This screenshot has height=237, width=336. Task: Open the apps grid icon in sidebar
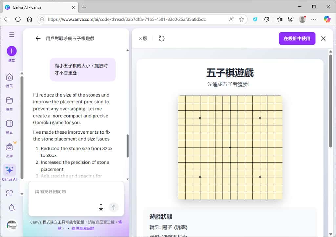[x=10, y=193]
